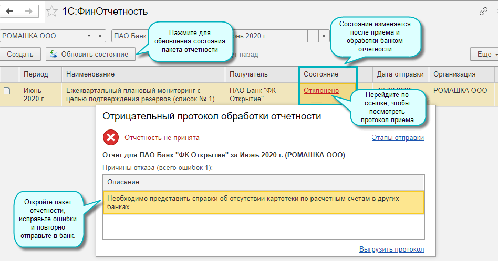Open the Отклонено status link
This screenshot has height=261, width=498.
pyautogui.click(x=321, y=90)
